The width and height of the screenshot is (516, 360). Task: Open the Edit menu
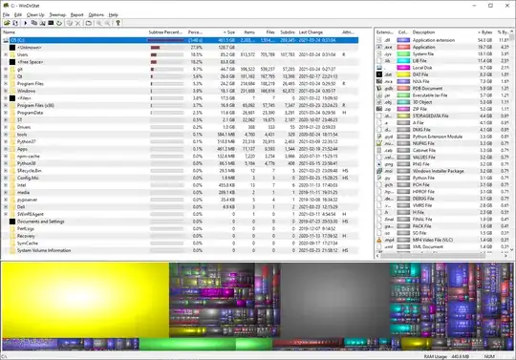point(18,14)
